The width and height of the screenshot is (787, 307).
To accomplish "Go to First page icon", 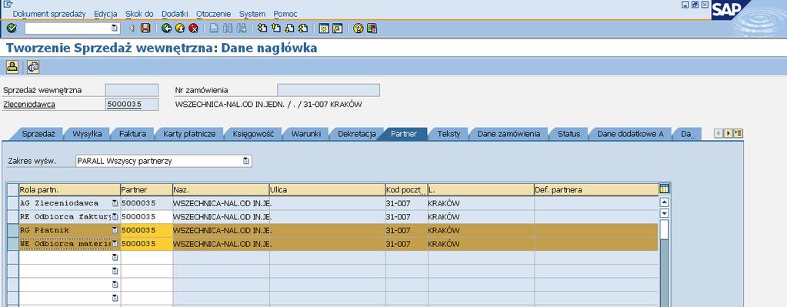I will click(262, 28).
